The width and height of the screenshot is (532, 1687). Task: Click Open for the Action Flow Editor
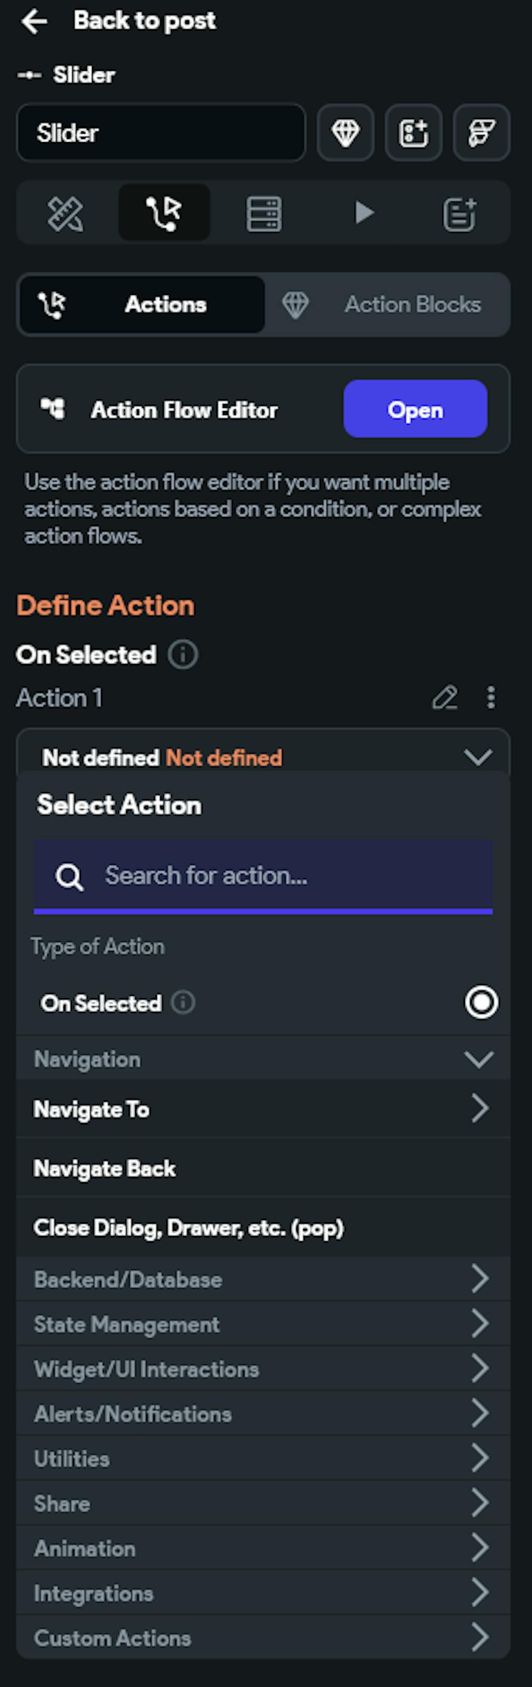pos(415,410)
